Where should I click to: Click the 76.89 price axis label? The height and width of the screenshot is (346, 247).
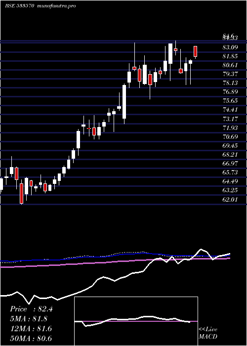(230, 92)
